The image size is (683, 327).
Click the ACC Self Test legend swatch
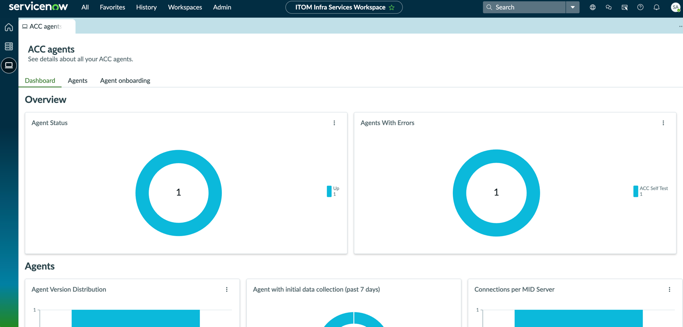(x=636, y=191)
